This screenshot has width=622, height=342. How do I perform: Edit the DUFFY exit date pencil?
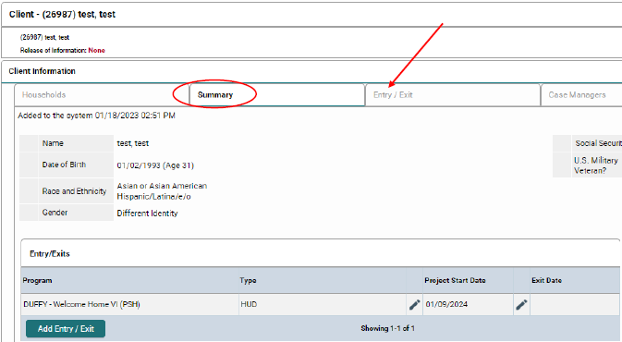click(x=521, y=305)
